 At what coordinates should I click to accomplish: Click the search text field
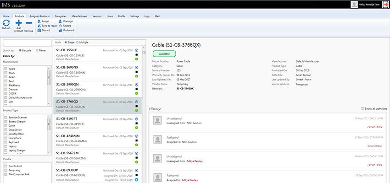[x=28, y=43]
